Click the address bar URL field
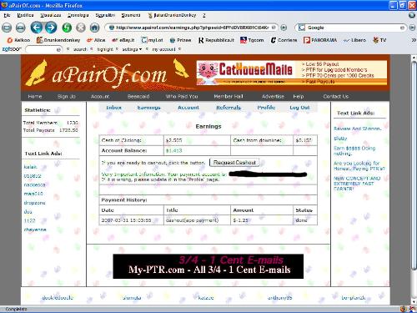 coord(192,28)
